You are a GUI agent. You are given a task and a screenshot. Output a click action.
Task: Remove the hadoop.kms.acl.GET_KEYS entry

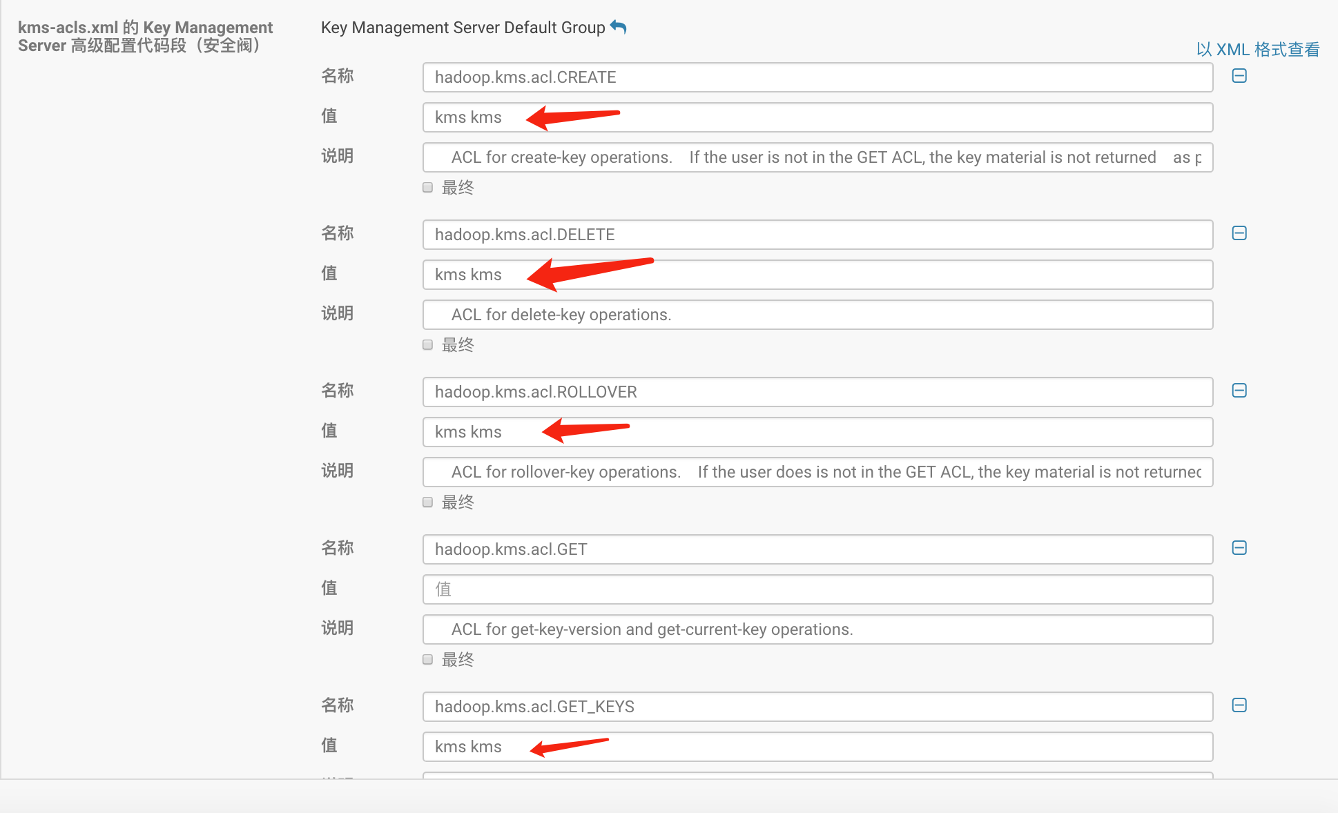[1239, 705]
